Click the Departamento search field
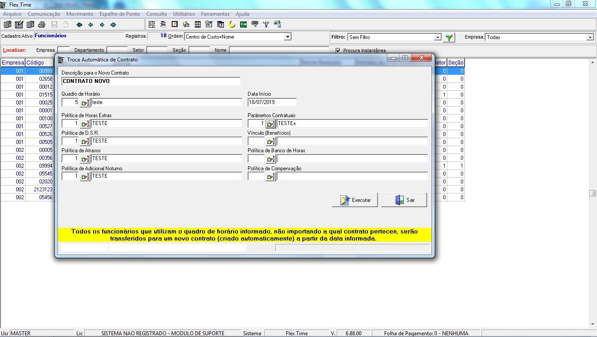 pyautogui.click(x=117, y=50)
